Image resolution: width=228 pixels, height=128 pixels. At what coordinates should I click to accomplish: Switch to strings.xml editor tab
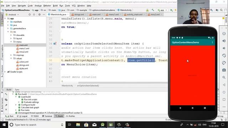tap(79, 15)
